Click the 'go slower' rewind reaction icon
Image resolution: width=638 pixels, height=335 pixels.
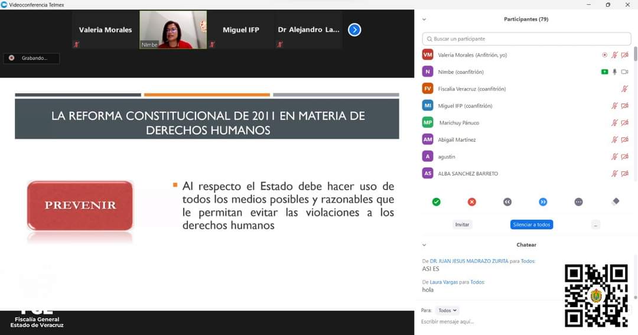tap(507, 202)
